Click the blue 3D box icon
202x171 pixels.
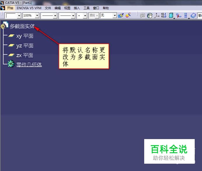(x=171, y=16)
